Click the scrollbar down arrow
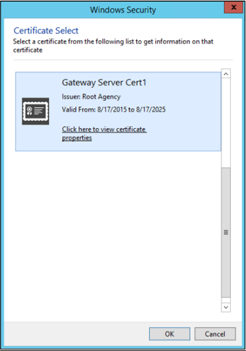 tap(226, 307)
